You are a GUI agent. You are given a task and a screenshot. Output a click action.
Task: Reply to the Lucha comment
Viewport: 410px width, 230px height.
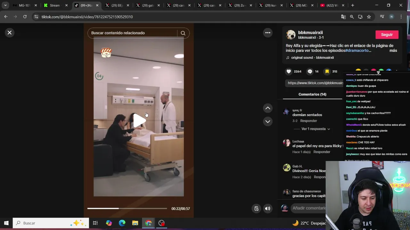coord(322,152)
